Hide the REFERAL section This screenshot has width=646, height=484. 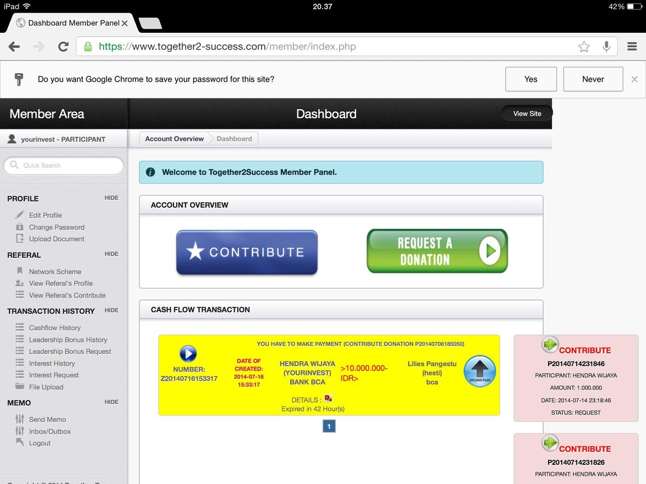click(x=112, y=254)
